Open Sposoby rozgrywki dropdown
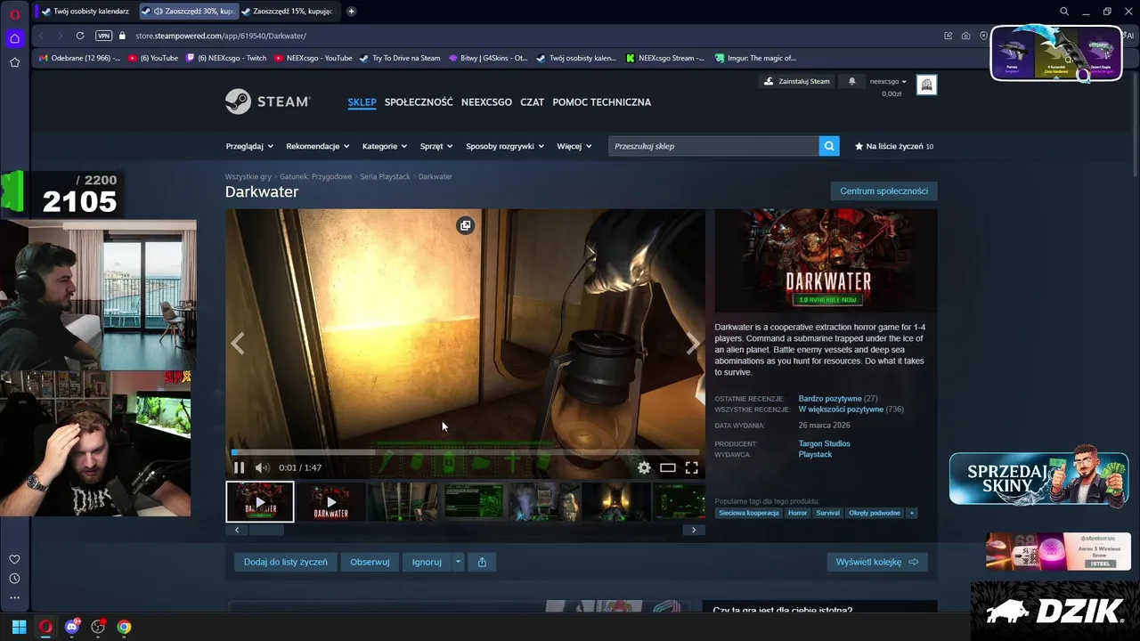Viewport: 1140px width, 641px height. (505, 146)
